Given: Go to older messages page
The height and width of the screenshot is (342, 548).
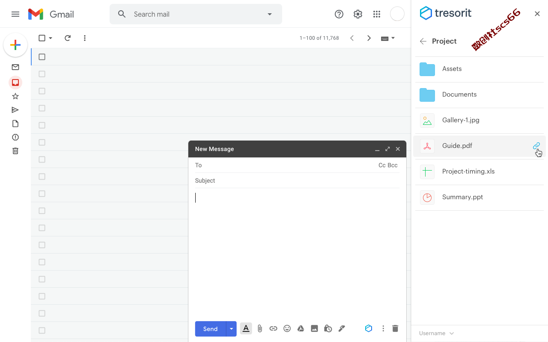Looking at the screenshot, I should (369, 38).
